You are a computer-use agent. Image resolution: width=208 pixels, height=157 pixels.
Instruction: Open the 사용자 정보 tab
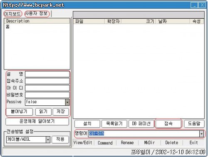37,14
